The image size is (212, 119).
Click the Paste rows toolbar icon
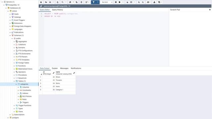click(77, 2)
